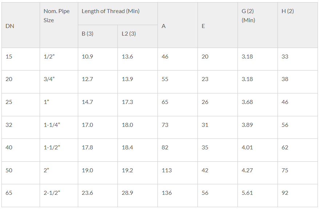Click the G (2) (Min) column header

pyautogui.click(x=258, y=25)
